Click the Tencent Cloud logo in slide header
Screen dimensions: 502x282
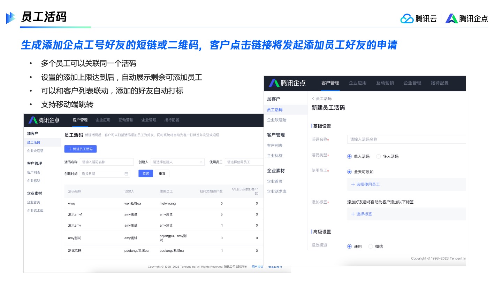[x=418, y=18]
